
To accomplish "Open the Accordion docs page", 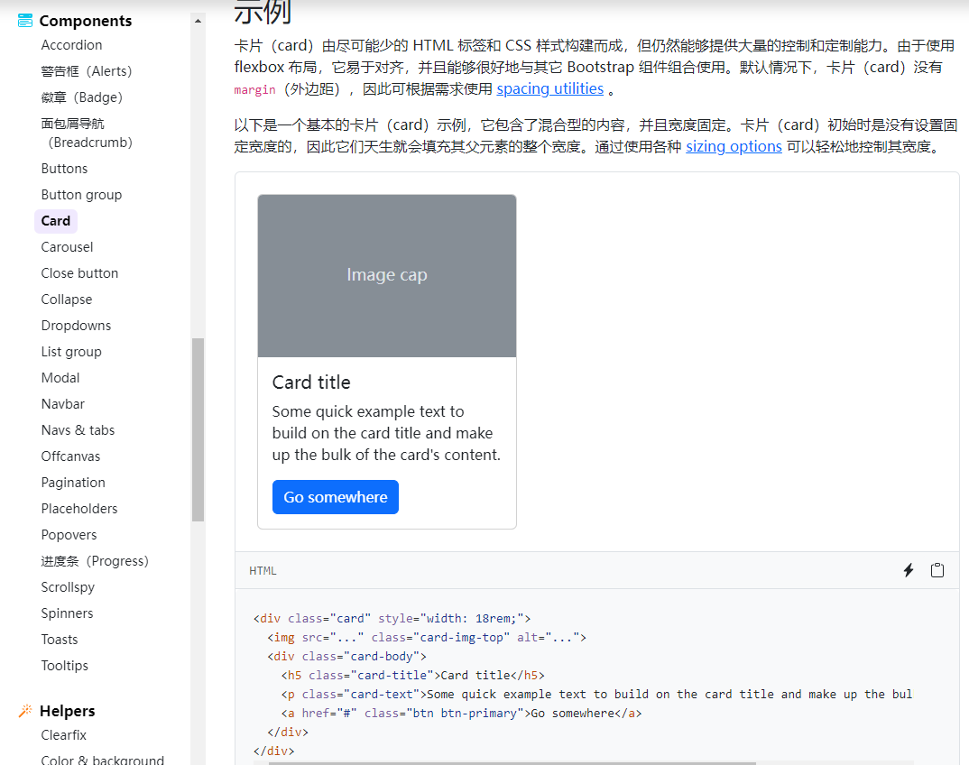I will pos(71,45).
